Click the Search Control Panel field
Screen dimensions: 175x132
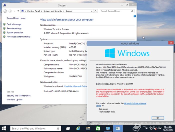pos(116,11)
